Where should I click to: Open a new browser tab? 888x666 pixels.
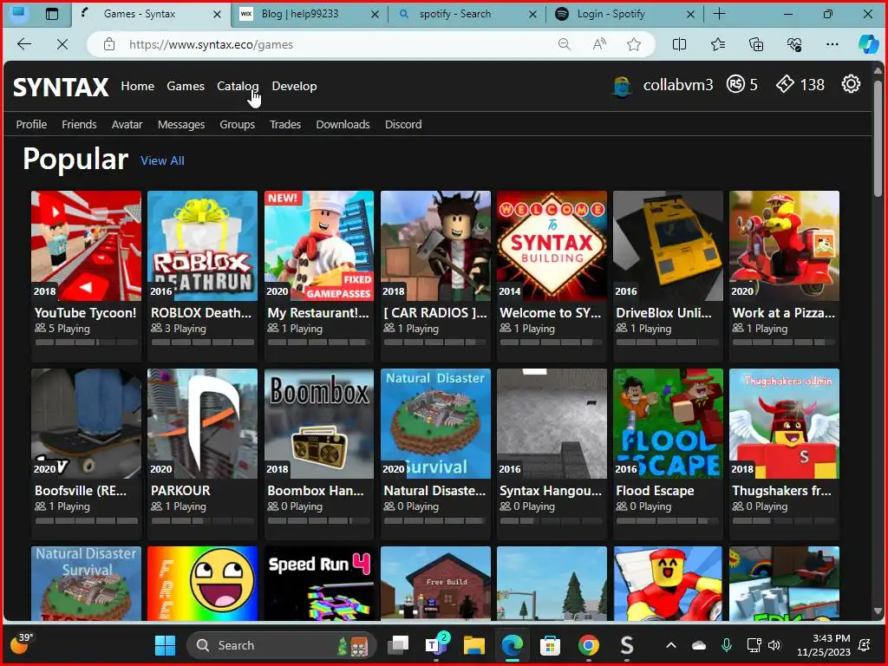[x=719, y=14]
